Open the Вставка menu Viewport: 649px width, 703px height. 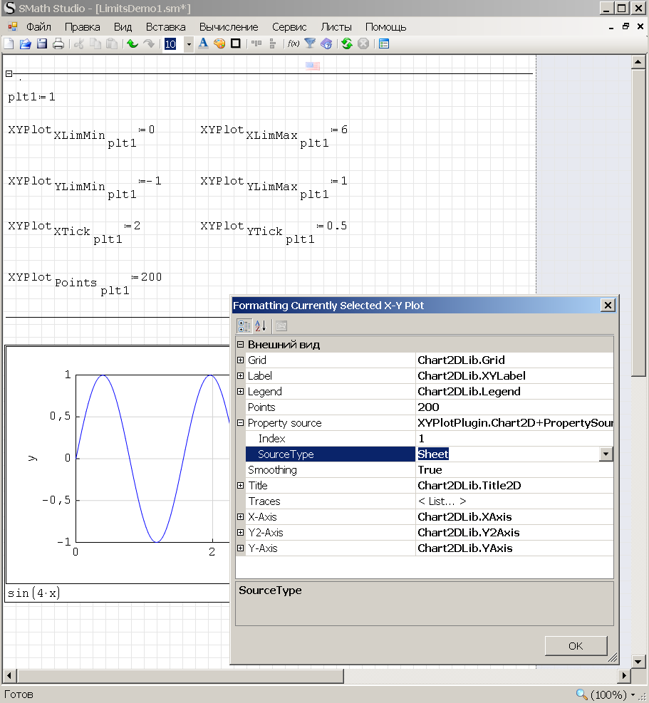[165, 27]
